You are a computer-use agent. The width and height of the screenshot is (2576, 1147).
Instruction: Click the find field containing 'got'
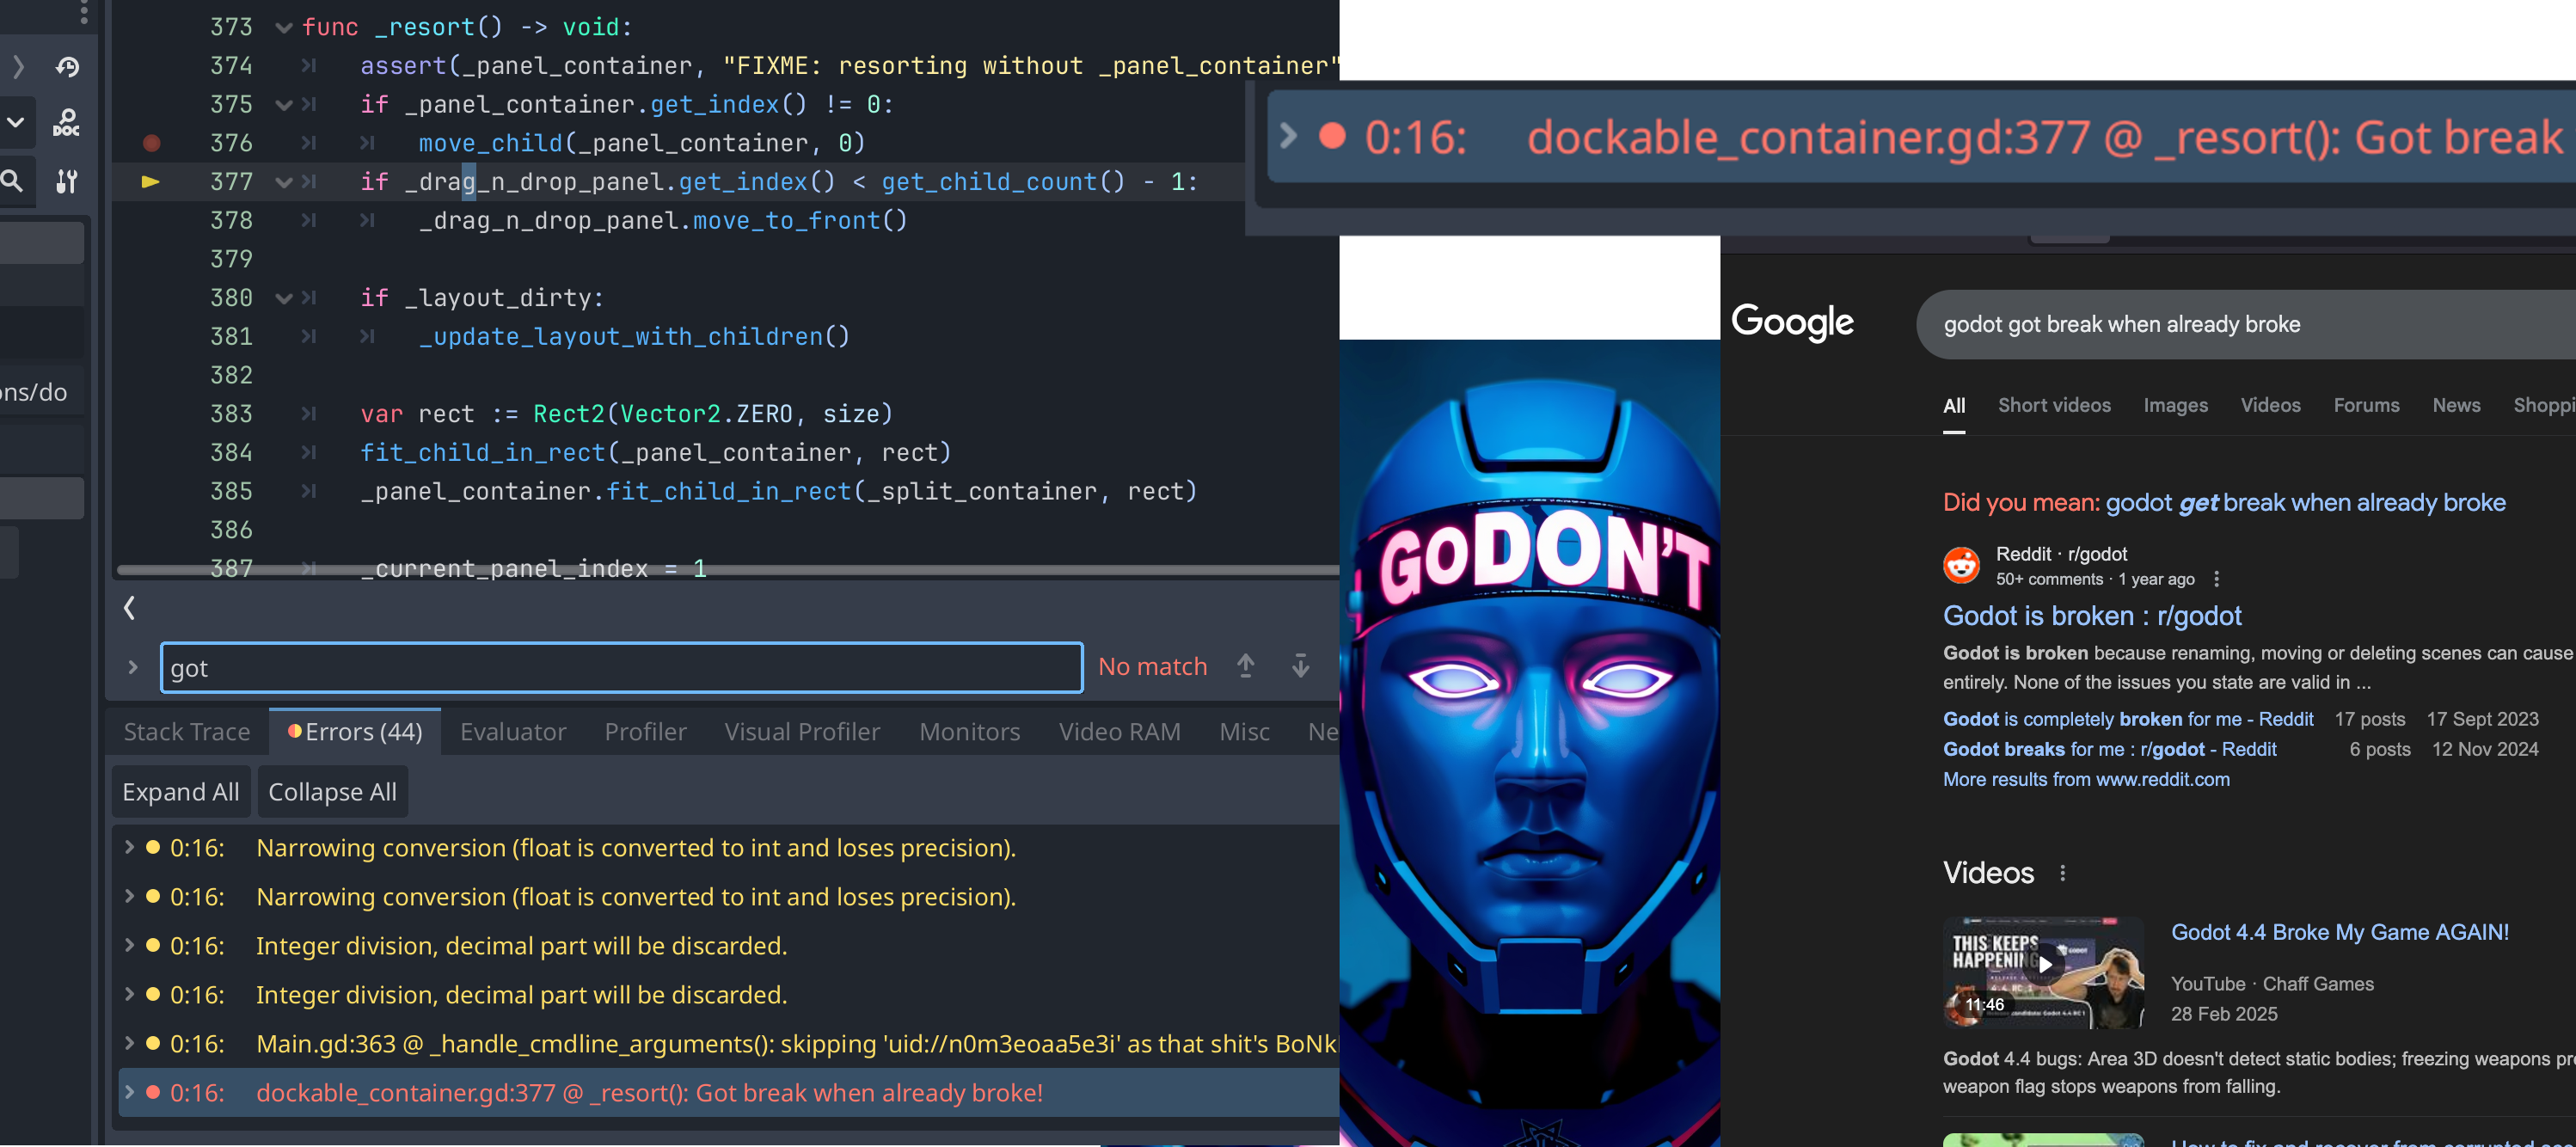pyautogui.click(x=621, y=668)
